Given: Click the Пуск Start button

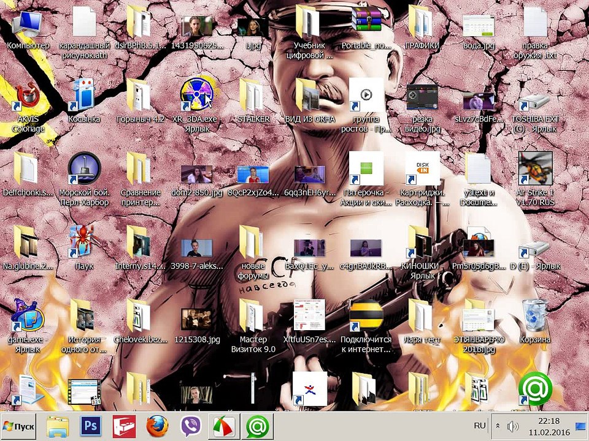Looking at the screenshot, I should tap(18, 426).
